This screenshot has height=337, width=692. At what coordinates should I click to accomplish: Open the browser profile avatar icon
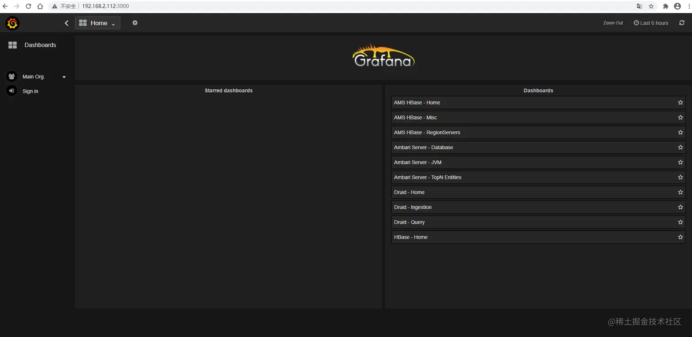[677, 6]
